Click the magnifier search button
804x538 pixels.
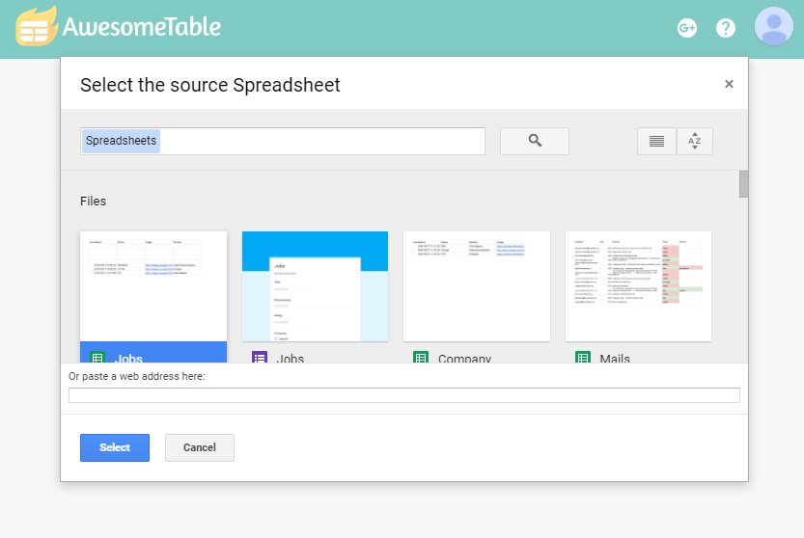[x=535, y=141]
